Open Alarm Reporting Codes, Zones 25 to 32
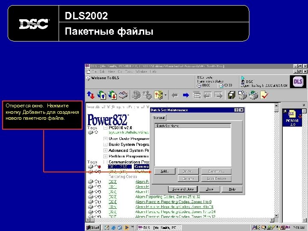This screenshot has height=231, width=308. point(168,197)
